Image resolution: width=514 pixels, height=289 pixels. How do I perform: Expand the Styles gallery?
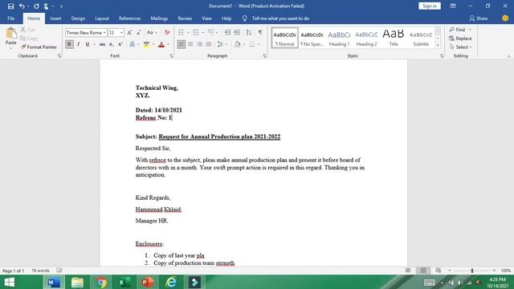(438, 46)
